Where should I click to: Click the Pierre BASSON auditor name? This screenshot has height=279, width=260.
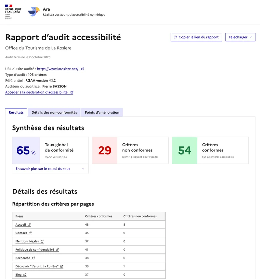[x=54, y=86]
